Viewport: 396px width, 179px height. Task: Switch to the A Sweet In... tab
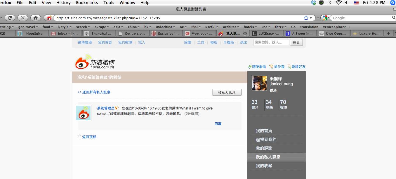point(299,34)
